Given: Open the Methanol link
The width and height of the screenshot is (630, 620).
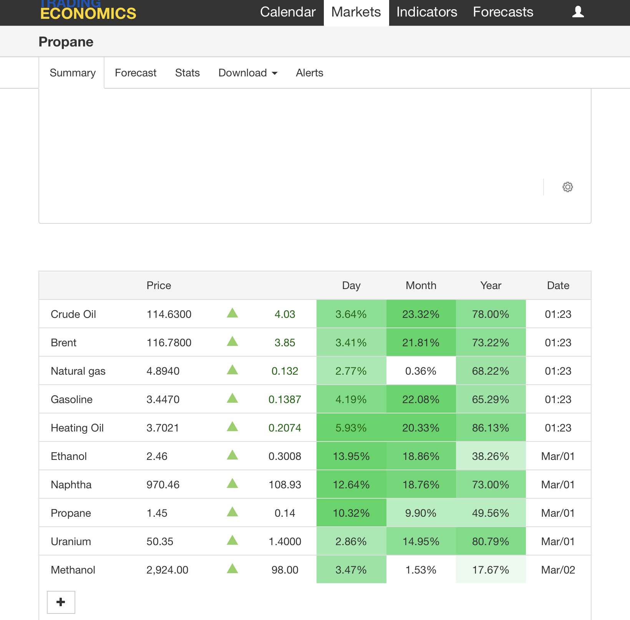Looking at the screenshot, I should 73,570.
